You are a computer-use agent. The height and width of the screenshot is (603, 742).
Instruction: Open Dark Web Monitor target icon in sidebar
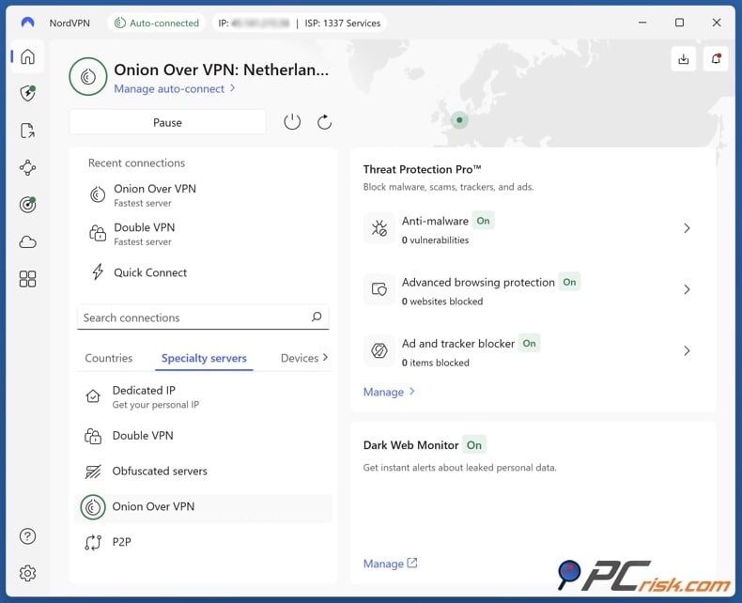click(x=27, y=205)
